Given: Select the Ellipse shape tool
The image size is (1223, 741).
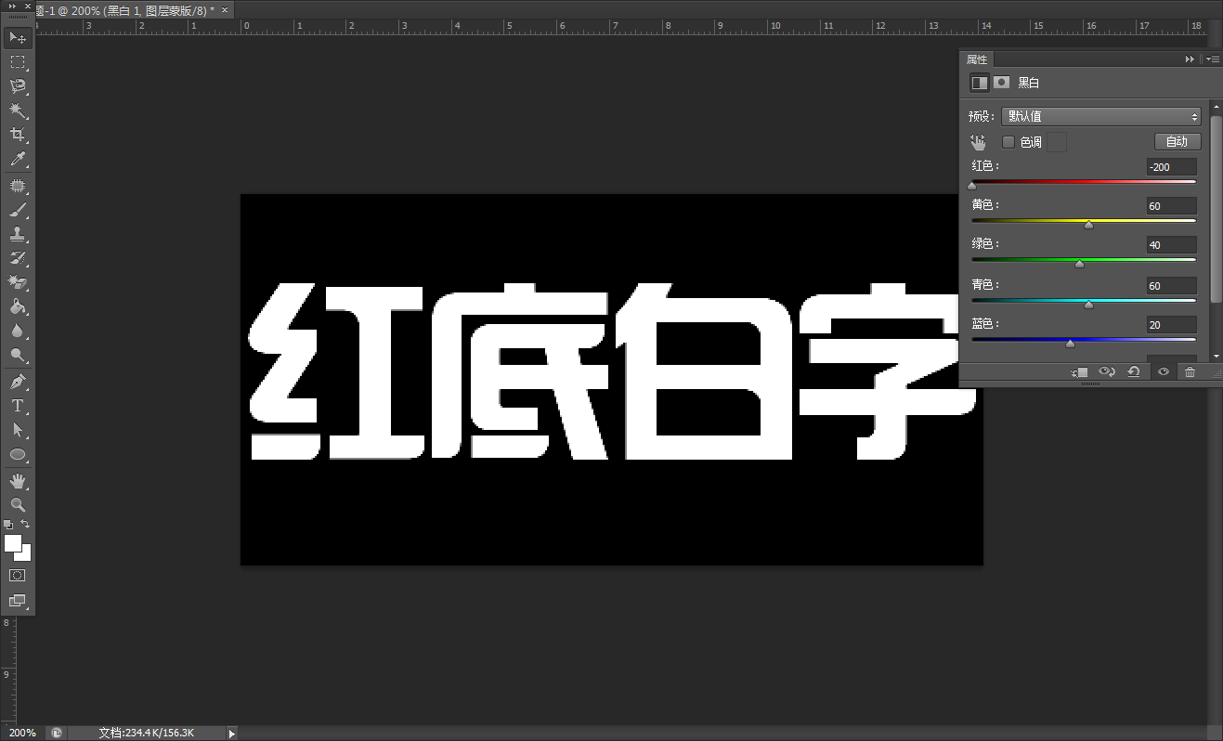Looking at the screenshot, I should pos(18,454).
